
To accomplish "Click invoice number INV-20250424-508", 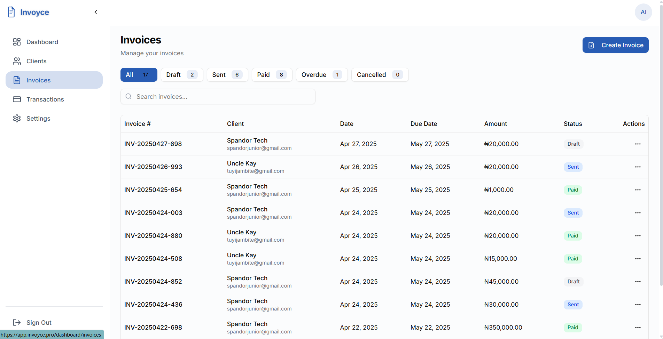I will click(x=153, y=259).
